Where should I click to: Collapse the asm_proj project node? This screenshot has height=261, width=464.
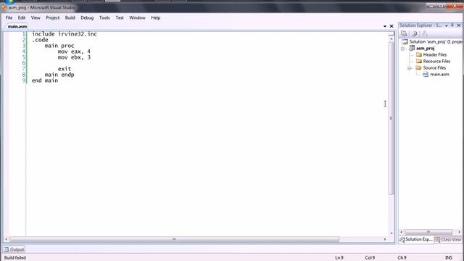[x=403, y=49]
